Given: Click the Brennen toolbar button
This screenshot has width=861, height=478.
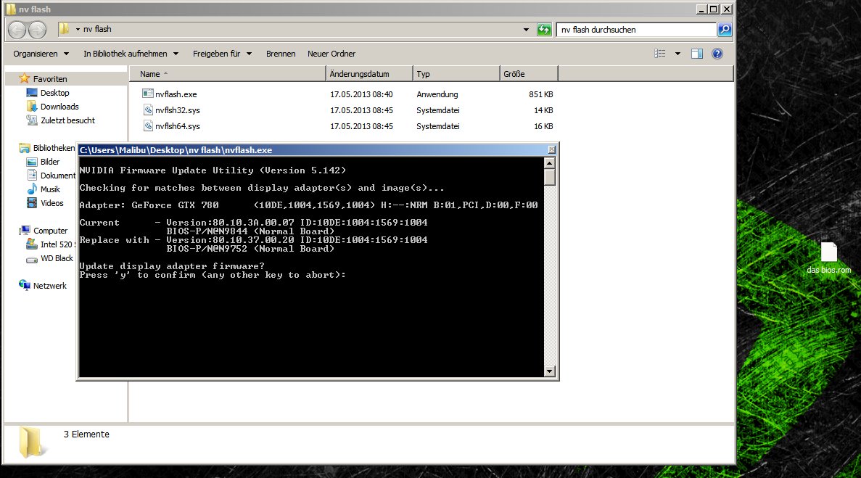Looking at the screenshot, I should coord(281,54).
